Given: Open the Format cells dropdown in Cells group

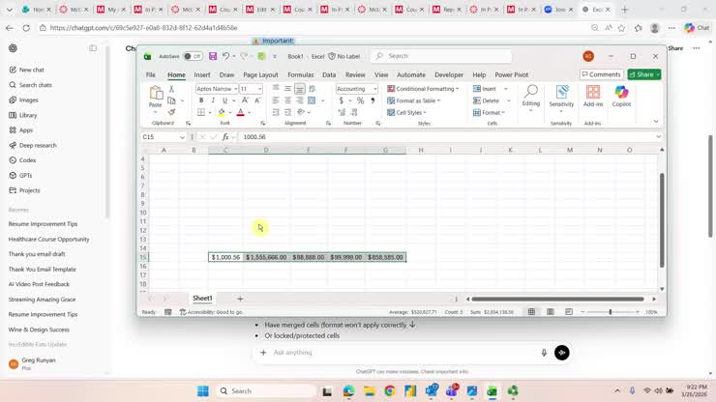Looking at the screenshot, I should coord(489,112).
